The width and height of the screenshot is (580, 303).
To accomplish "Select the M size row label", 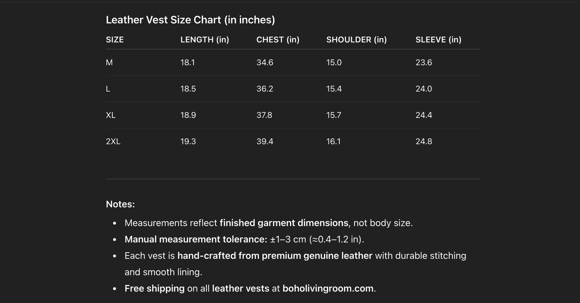I will (x=109, y=63).
